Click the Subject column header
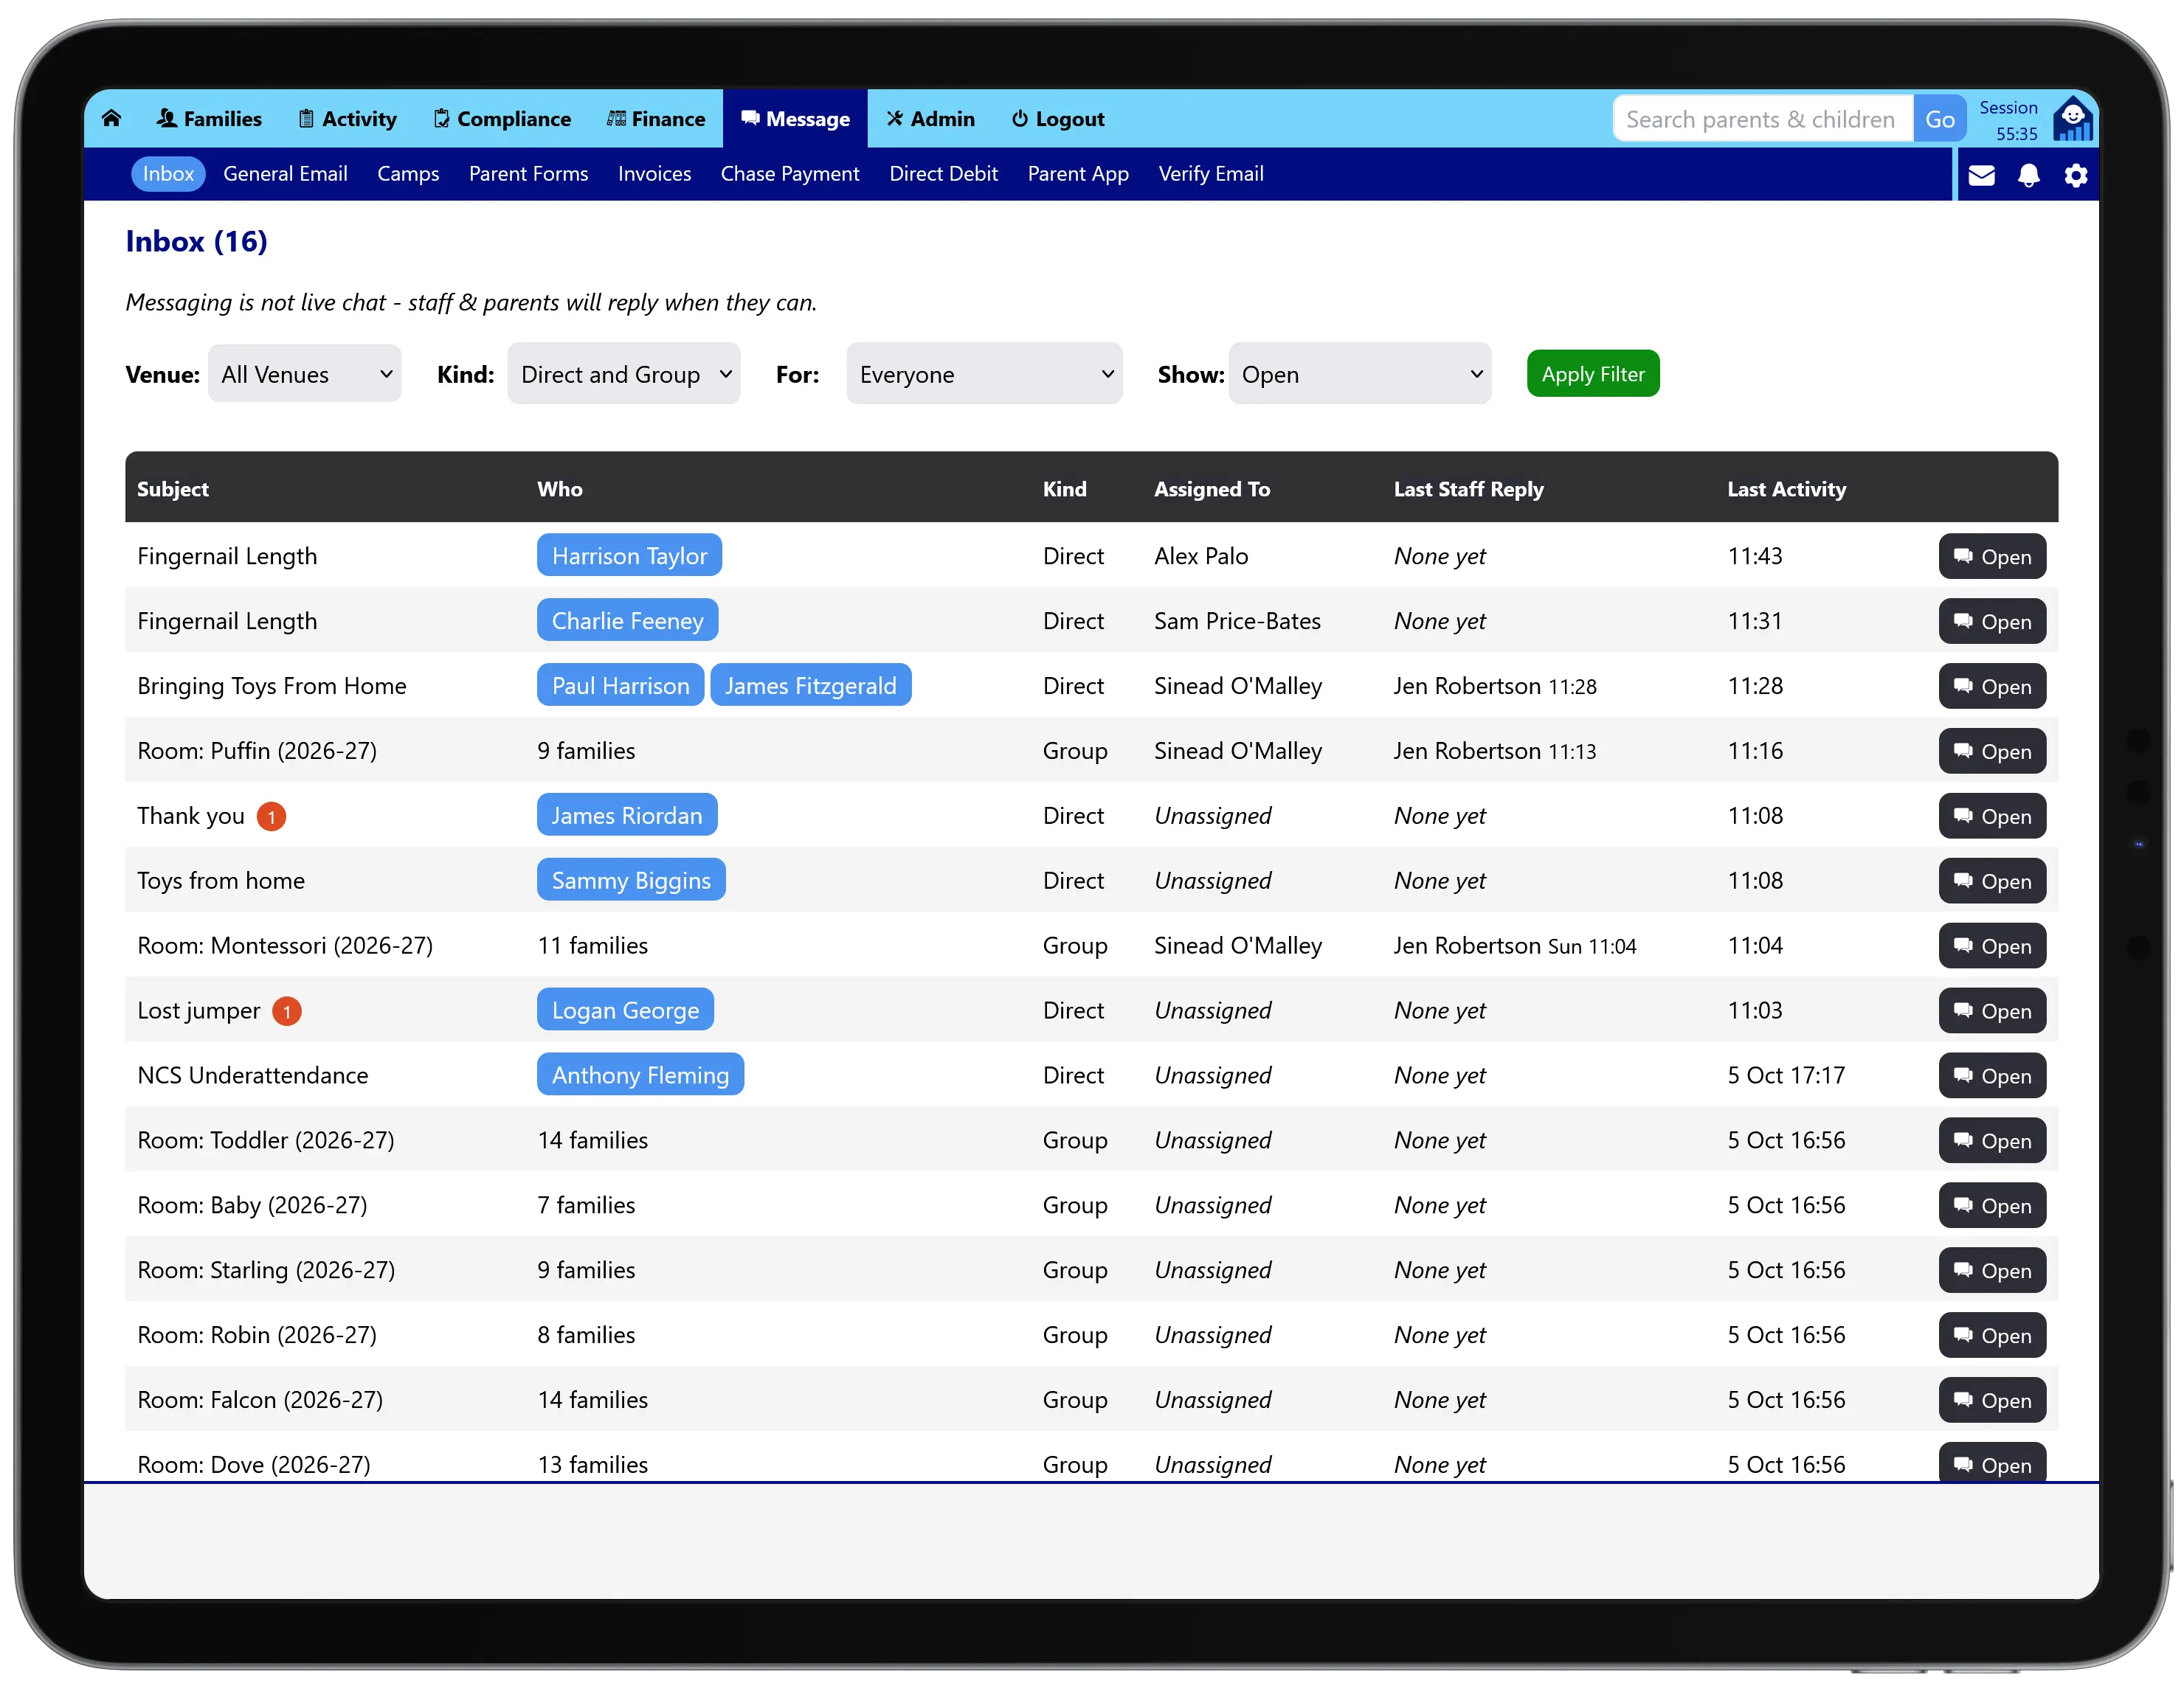 tap(172, 489)
